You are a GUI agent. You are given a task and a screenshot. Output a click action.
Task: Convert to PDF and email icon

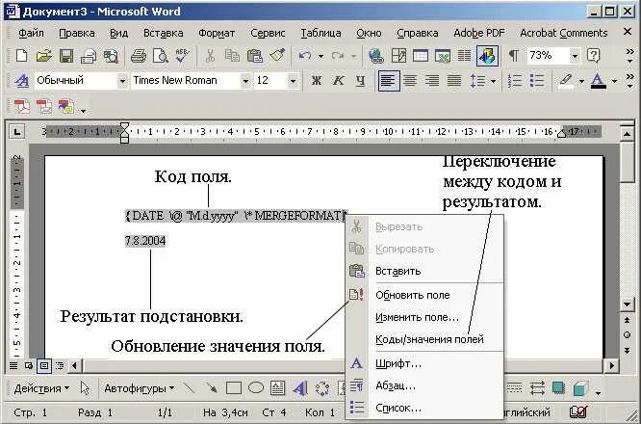pos(43,107)
